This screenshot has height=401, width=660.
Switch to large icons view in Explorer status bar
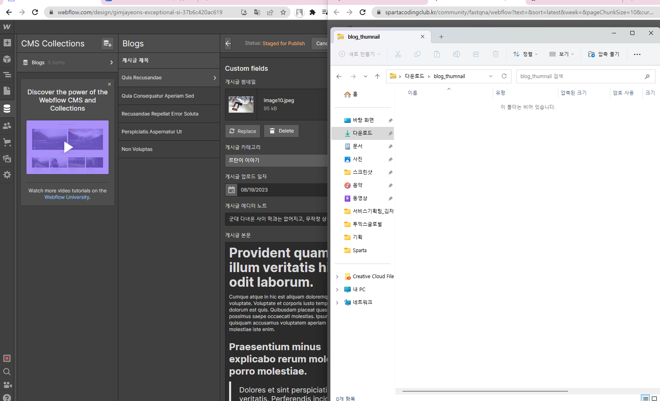point(654,398)
